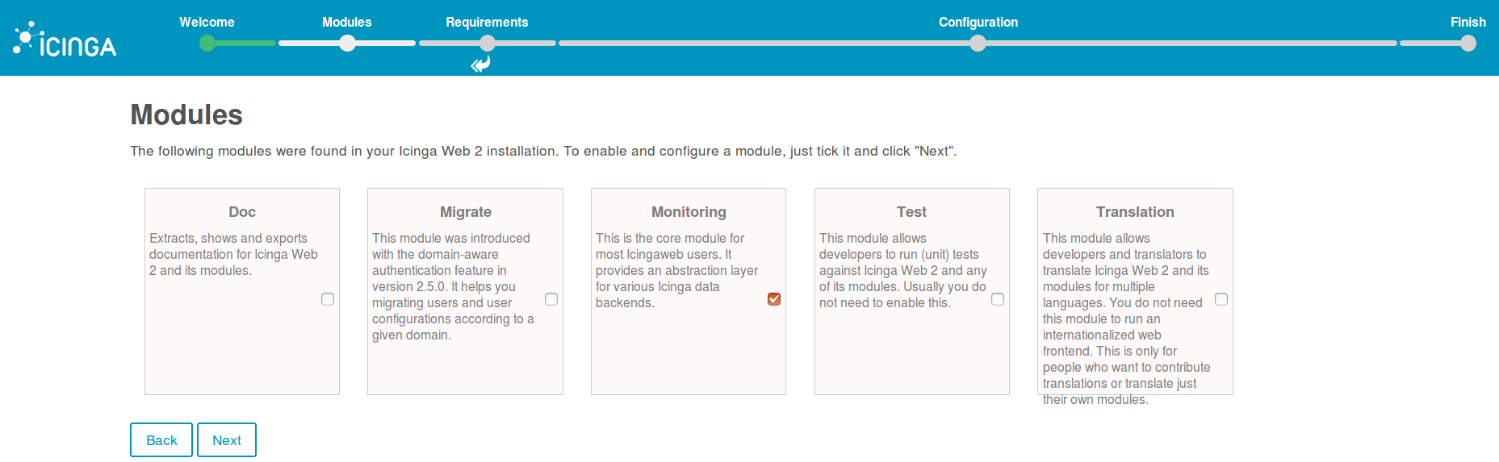Uncheck the Monitoring module checkbox
The height and width of the screenshot is (462, 1499).
coord(774,299)
